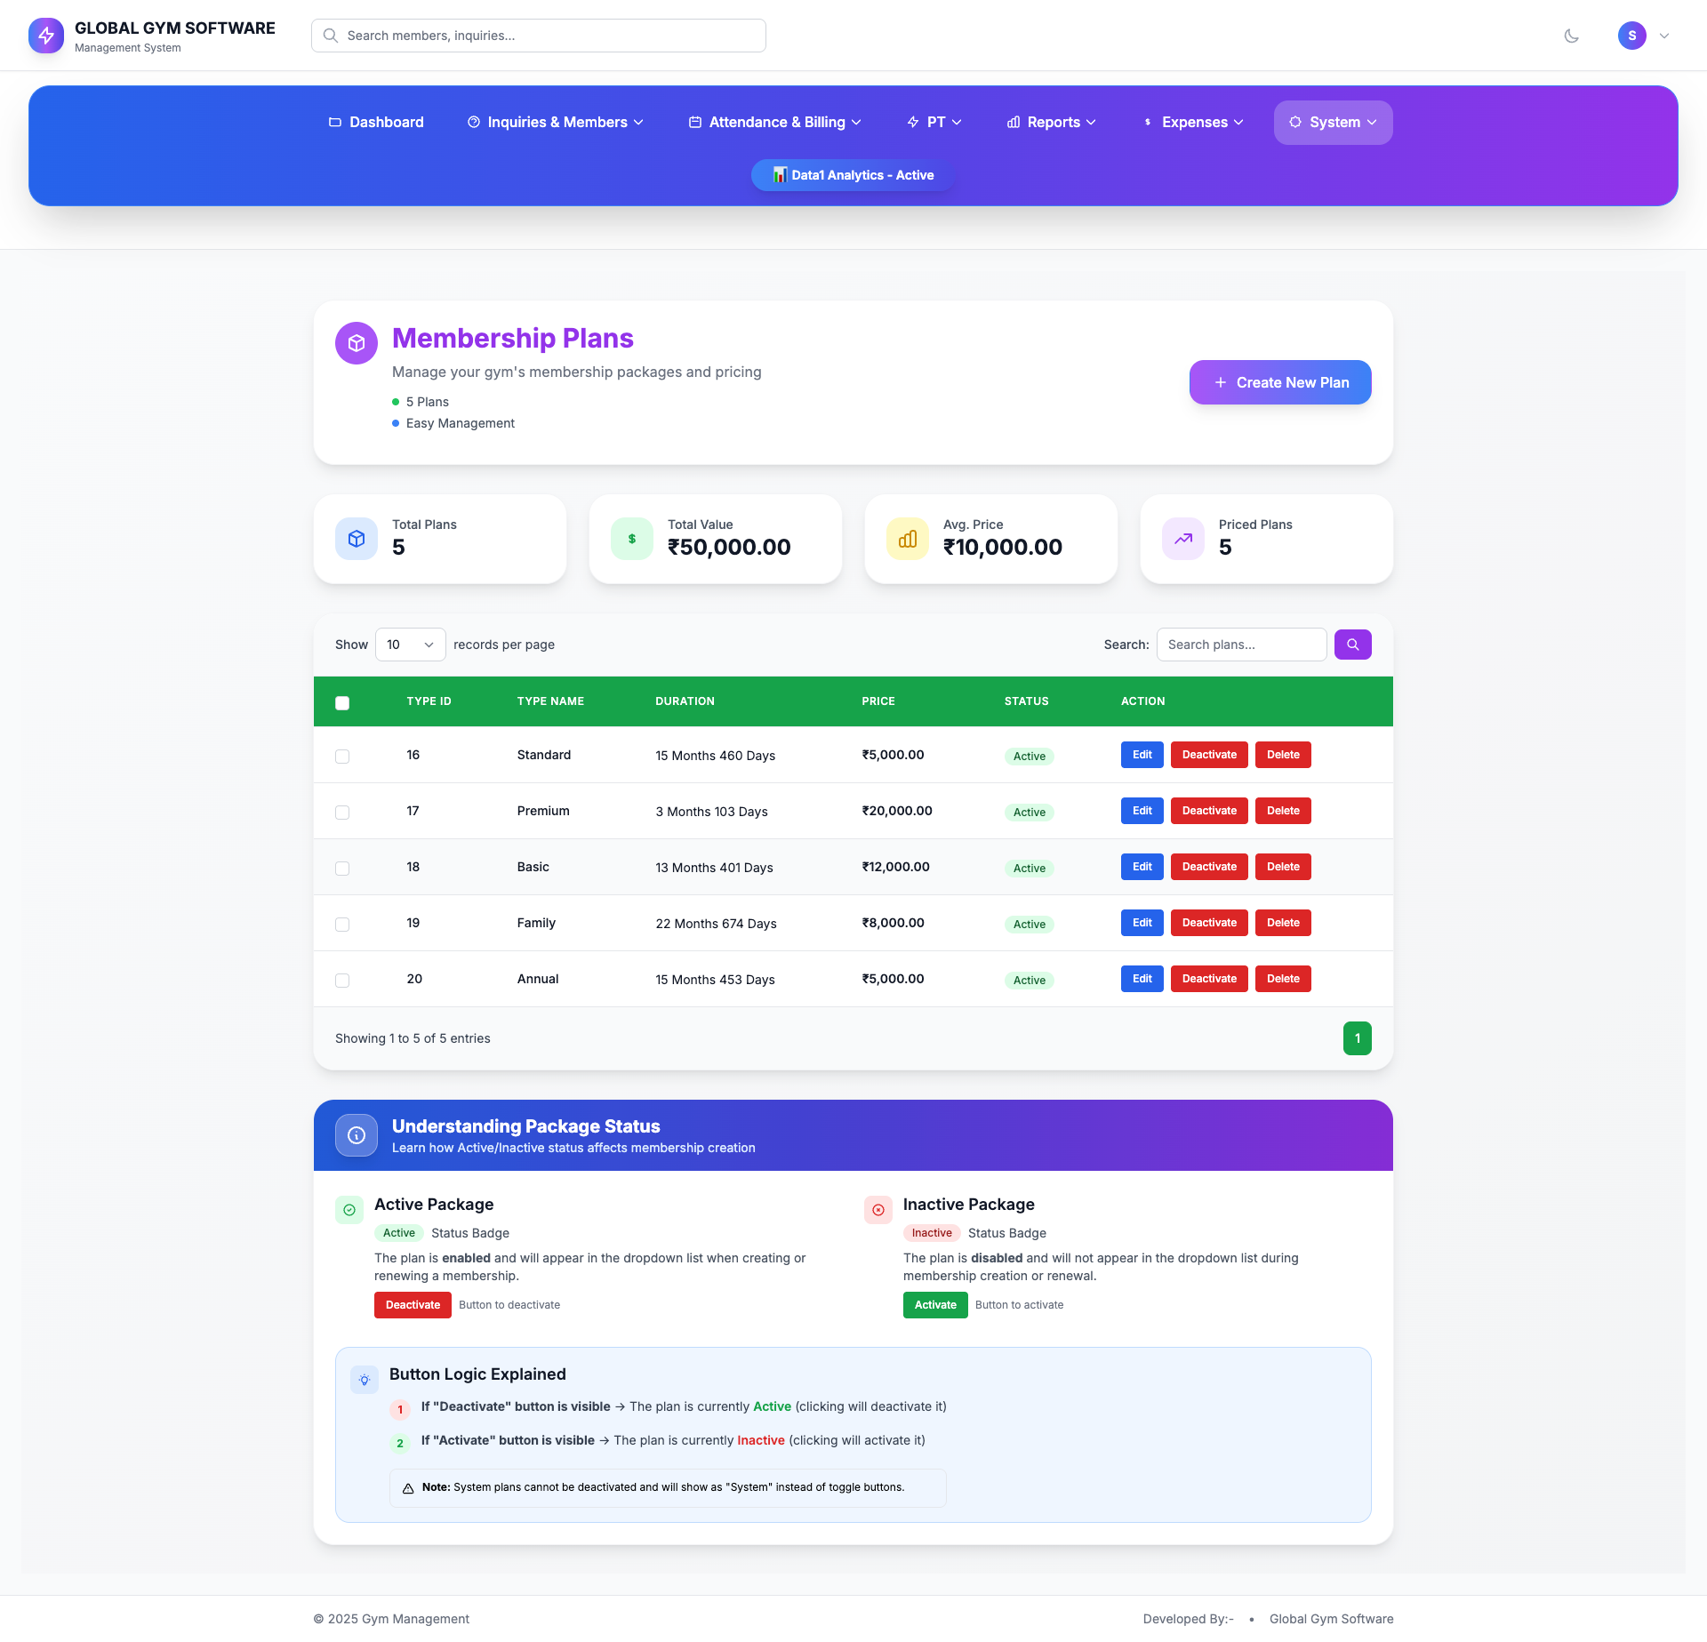Expand the user avatar menu chevron
The width and height of the screenshot is (1707, 1642).
click(1664, 36)
